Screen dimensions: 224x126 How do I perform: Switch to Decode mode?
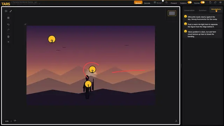(x=147, y=3)
